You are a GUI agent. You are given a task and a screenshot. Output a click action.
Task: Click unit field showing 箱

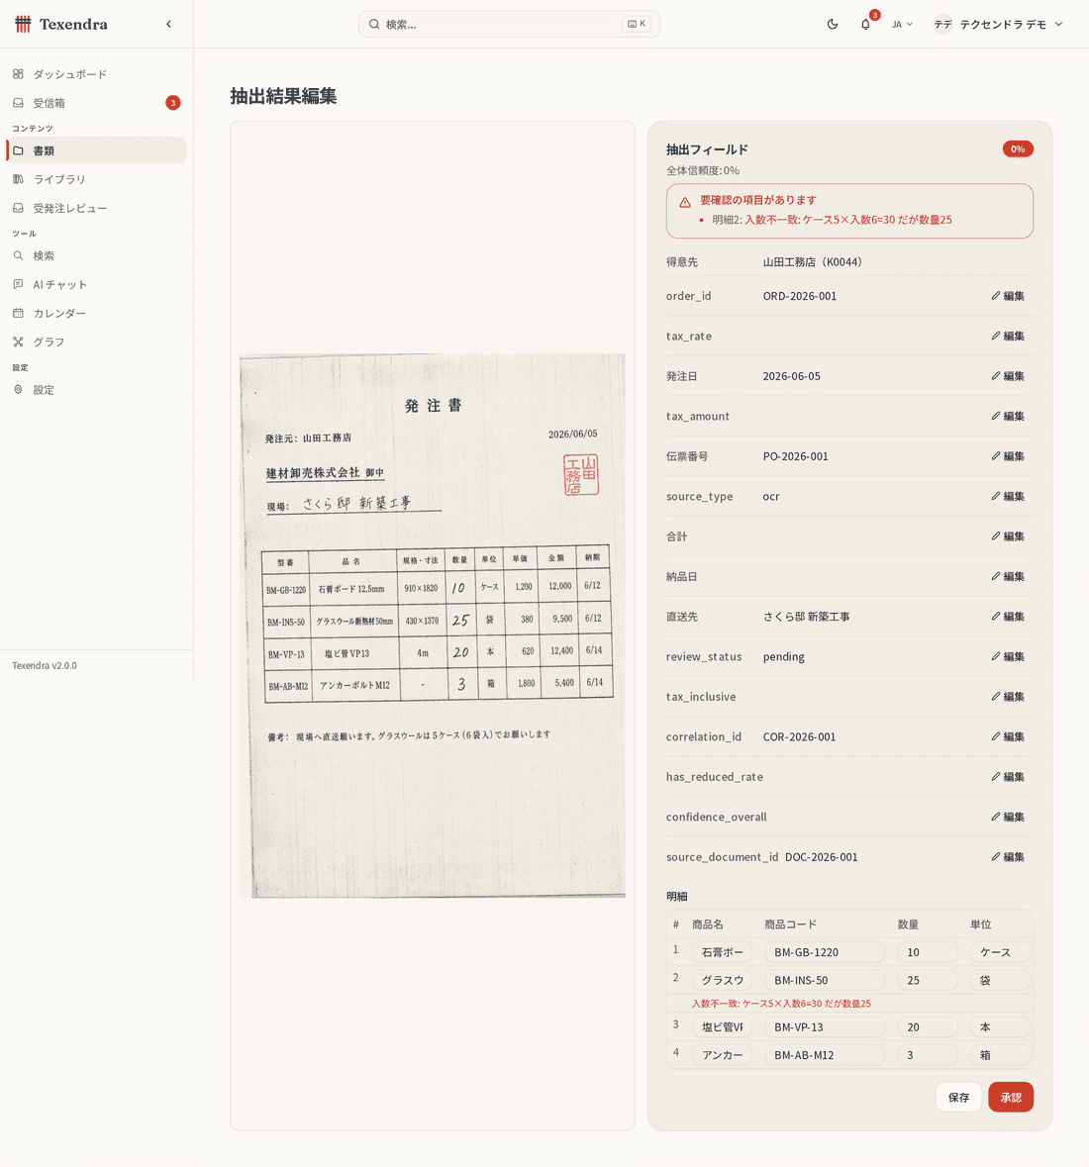click(1000, 1055)
